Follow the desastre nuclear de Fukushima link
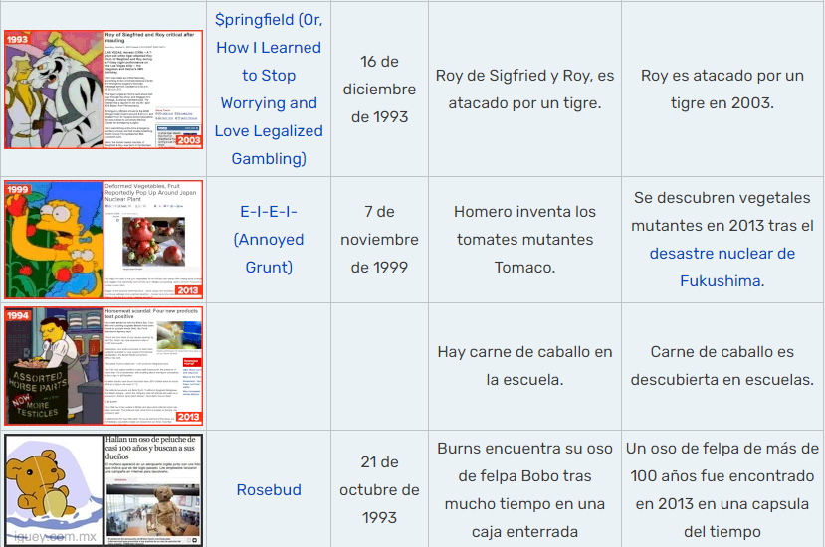The width and height of the screenshot is (825, 547). click(722, 267)
